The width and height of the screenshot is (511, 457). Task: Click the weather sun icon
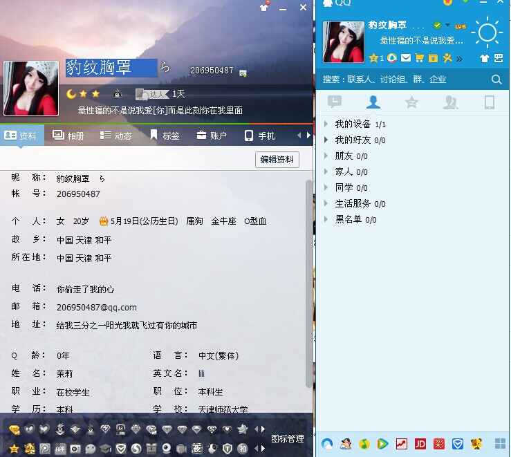pos(487,32)
